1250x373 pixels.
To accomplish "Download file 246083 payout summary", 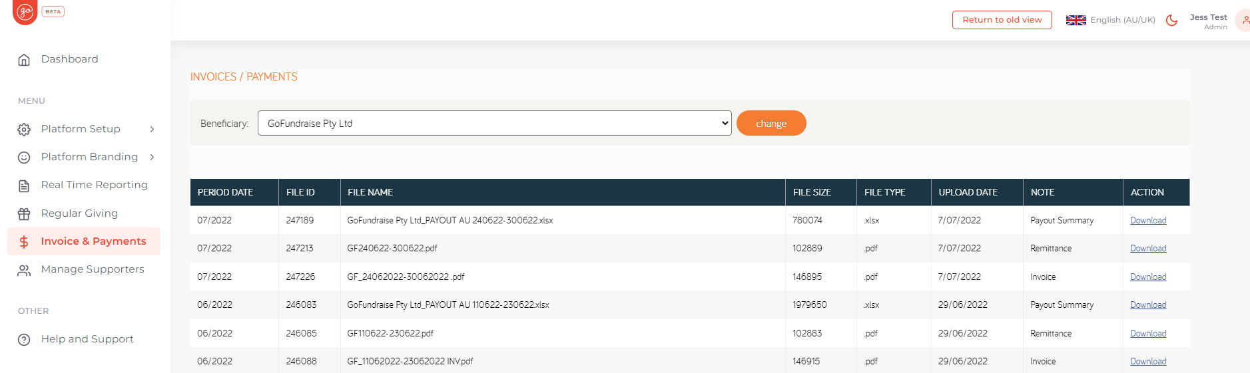I will 1148,305.
